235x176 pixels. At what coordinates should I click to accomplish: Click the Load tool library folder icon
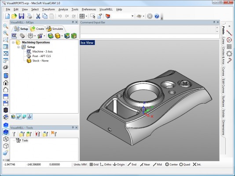22,134
